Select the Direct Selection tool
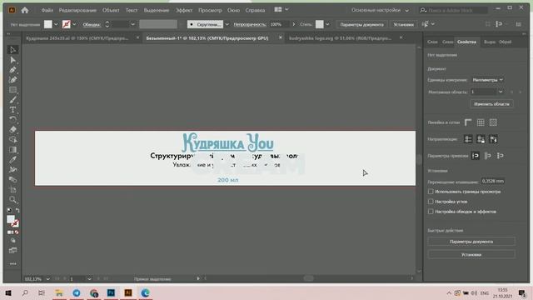The image size is (533, 300). coord(12,60)
